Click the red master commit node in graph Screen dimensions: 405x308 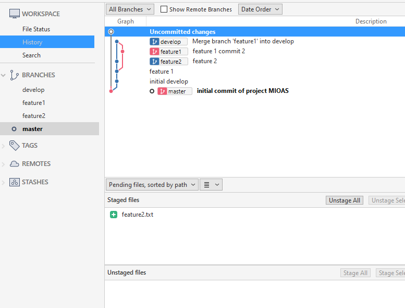pyautogui.click(x=111, y=91)
